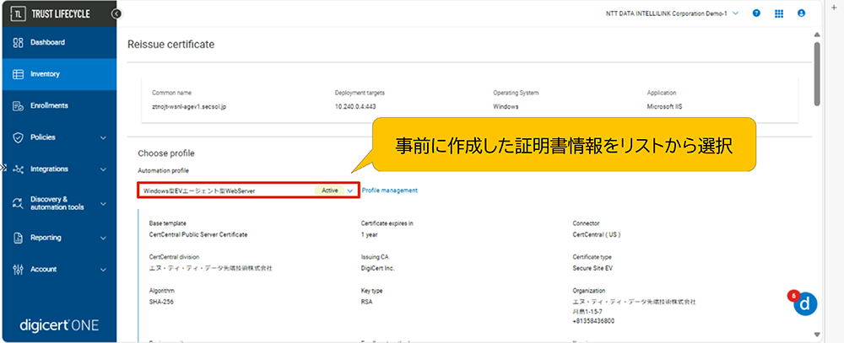Click the Windows operating system value
This screenshot has width=844, height=343.
pyautogui.click(x=506, y=107)
